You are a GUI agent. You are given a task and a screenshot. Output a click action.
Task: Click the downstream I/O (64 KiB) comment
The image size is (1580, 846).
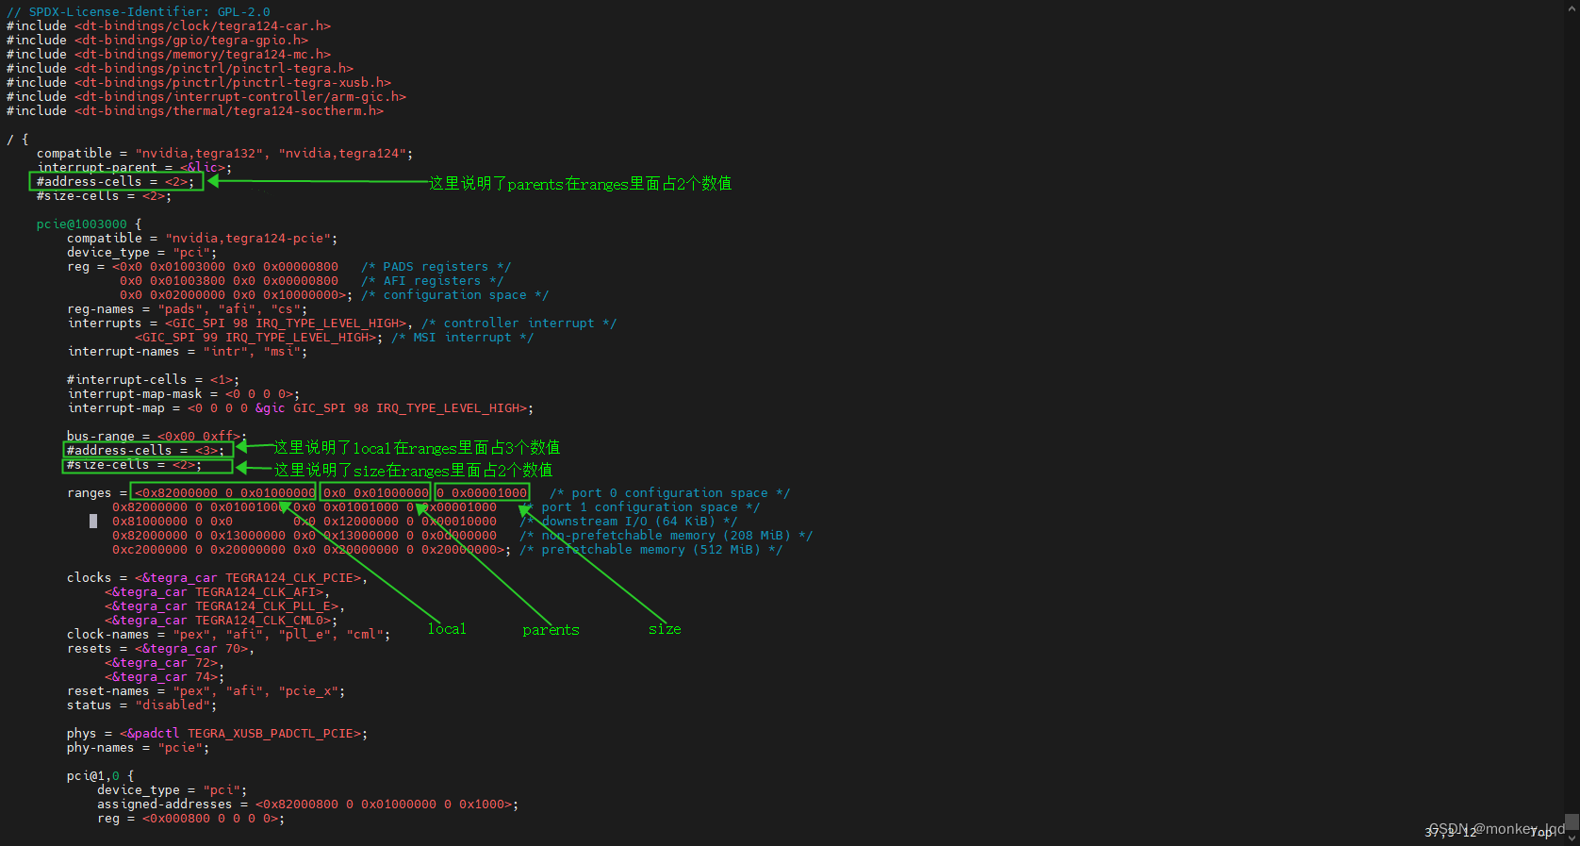point(628,522)
